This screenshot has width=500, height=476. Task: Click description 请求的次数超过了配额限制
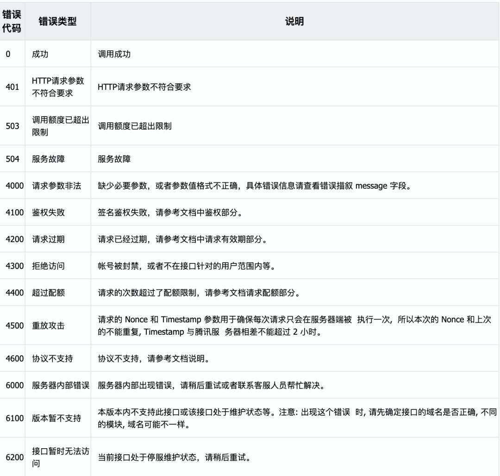click(199, 293)
